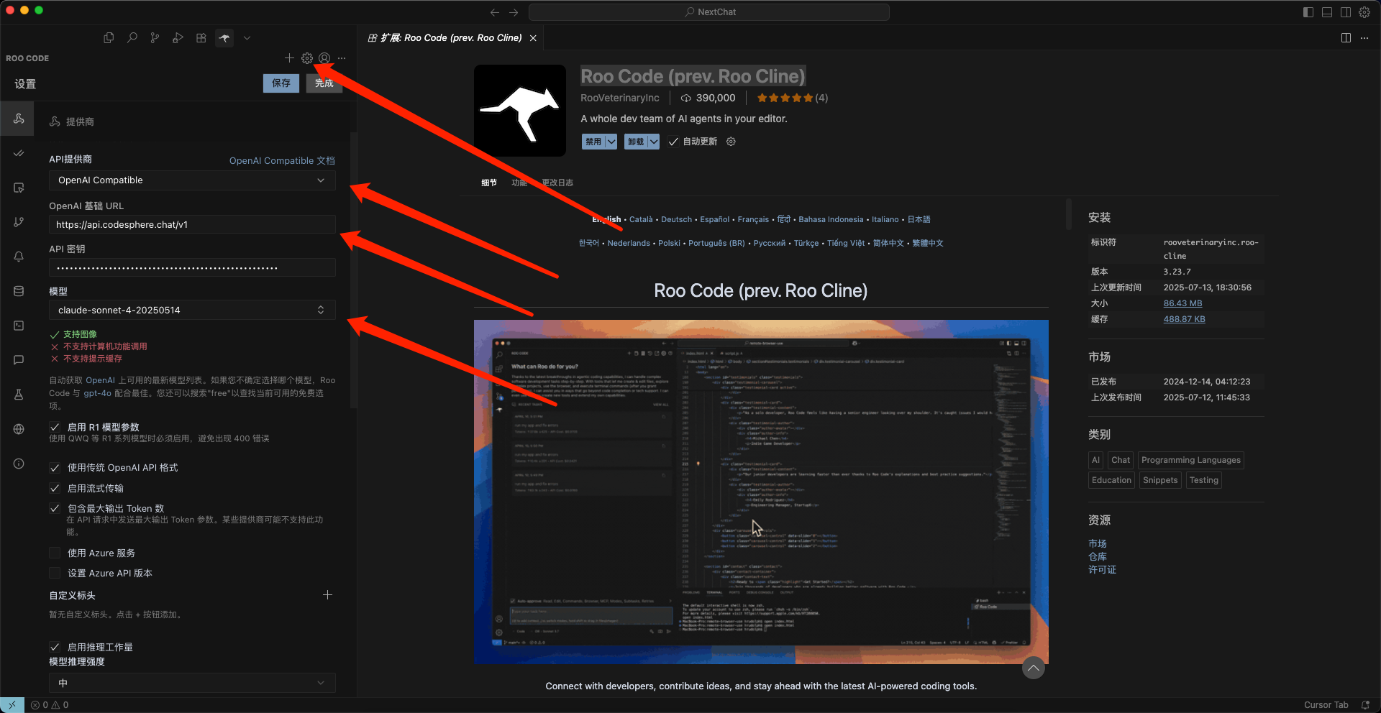Expand the OpenAI Compatible provider dropdown
The image size is (1381, 713).
point(191,180)
